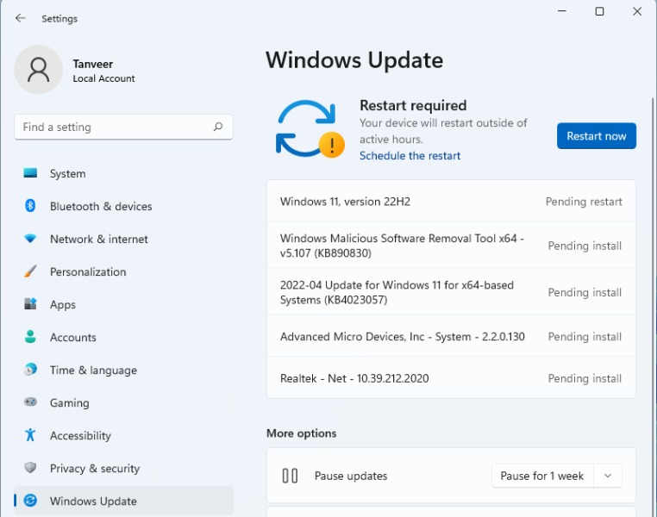The width and height of the screenshot is (657, 517).
Task: Click the Pause updates label
Action: pos(351,476)
